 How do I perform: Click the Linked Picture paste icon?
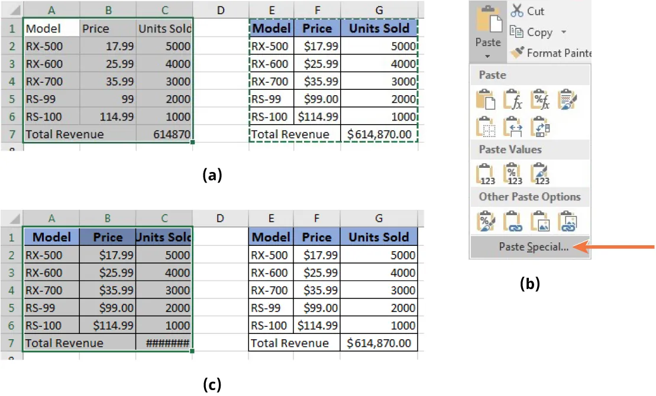pyautogui.click(x=566, y=220)
